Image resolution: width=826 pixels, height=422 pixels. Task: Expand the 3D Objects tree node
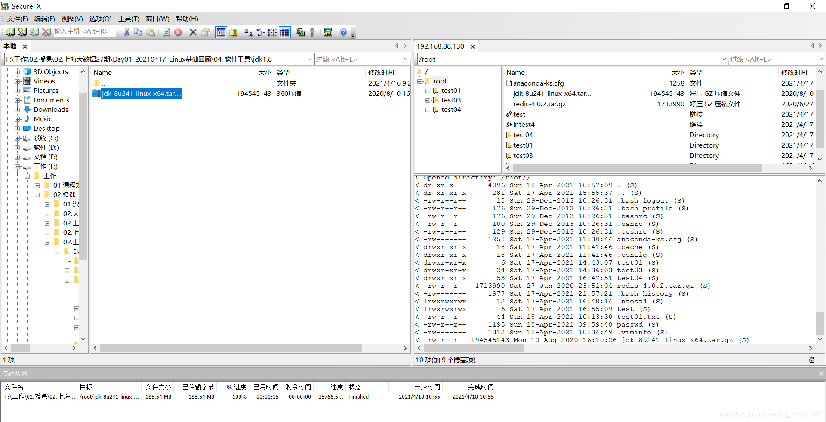[x=17, y=72]
